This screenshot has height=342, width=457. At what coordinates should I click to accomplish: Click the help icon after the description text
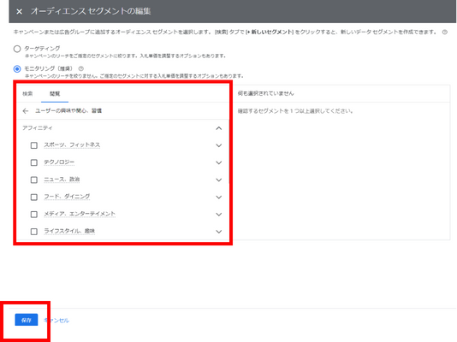pos(445,32)
